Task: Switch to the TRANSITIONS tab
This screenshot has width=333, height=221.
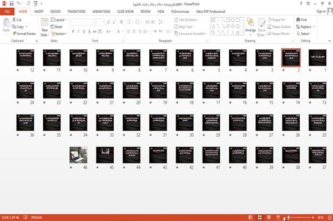Action: click(77, 12)
